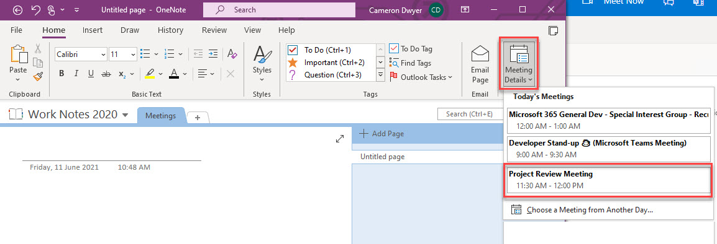Click the Search (Ctrl+E) field
Image resolution: width=717 pixels, height=244 pixels.
pyautogui.click(x=470, y=114)
